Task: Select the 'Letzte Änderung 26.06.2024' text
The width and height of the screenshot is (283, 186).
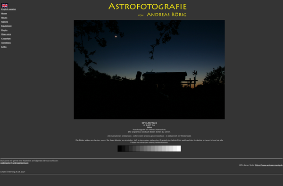Action: click(x=13, y=172)
